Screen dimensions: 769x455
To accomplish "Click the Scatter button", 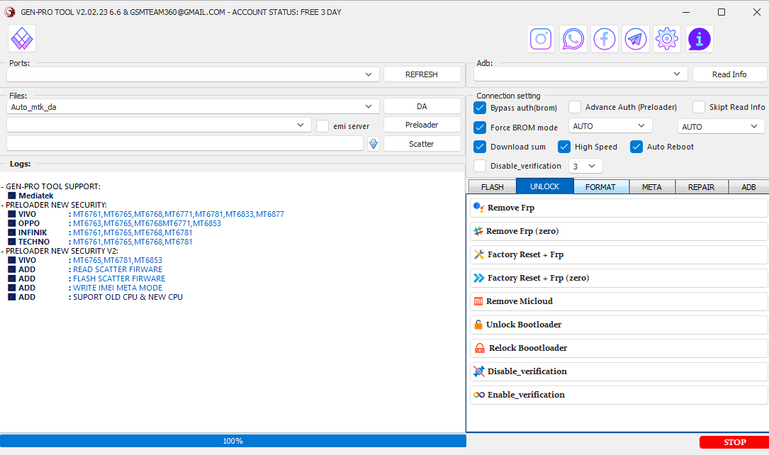I will tap(422, 144).
